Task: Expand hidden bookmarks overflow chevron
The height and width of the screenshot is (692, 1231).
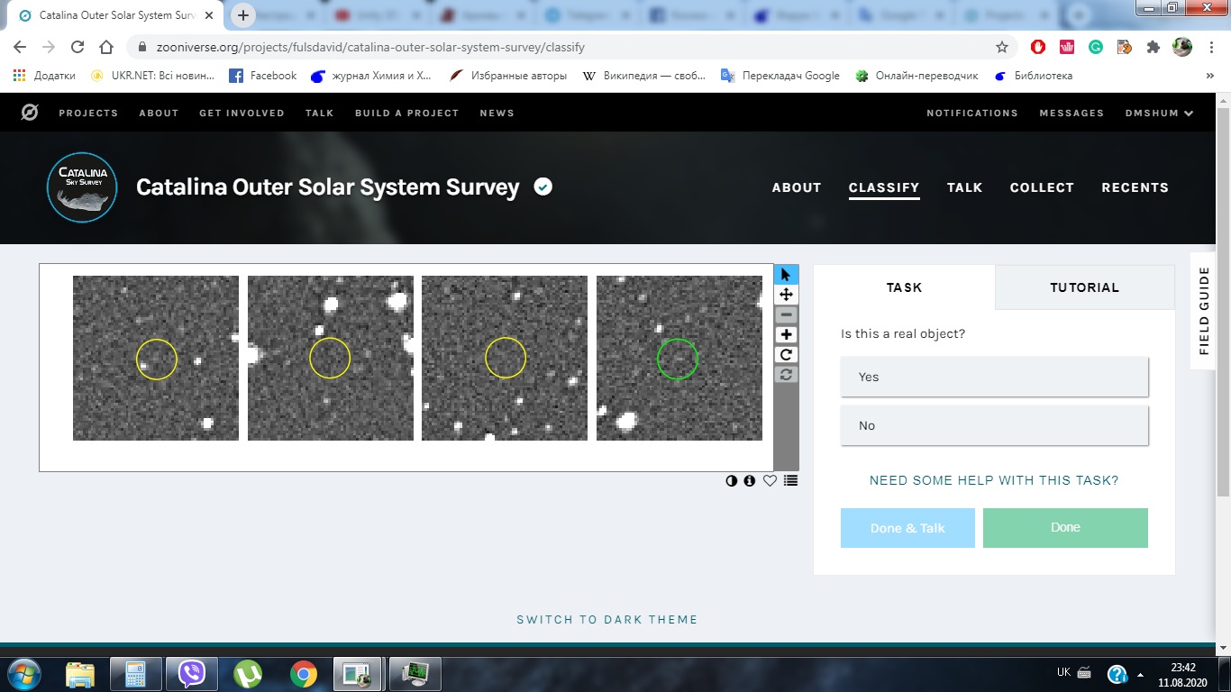Action: (x=1209, y=77)
